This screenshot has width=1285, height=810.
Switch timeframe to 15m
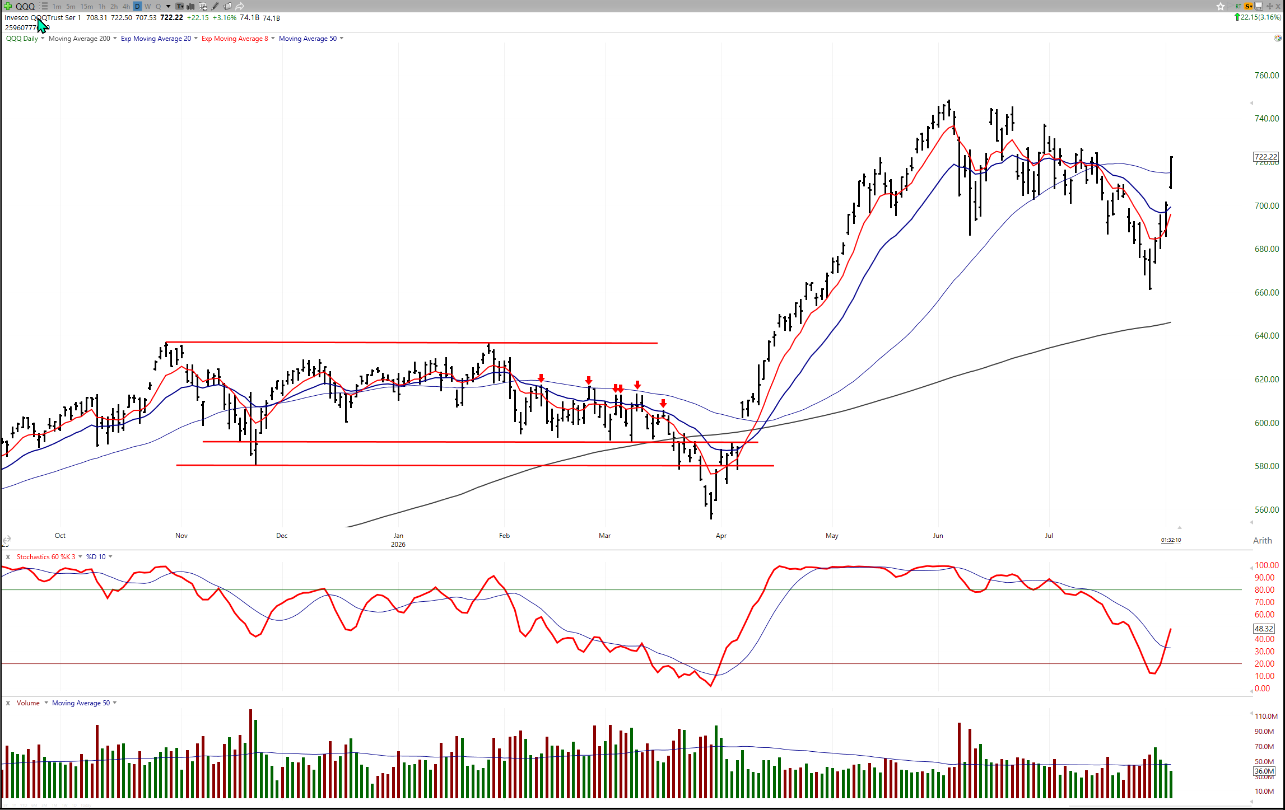point(86,6)
